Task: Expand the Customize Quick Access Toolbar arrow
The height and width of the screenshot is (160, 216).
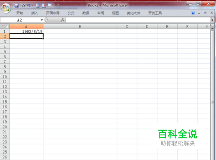Action: (x=58, y=6)
